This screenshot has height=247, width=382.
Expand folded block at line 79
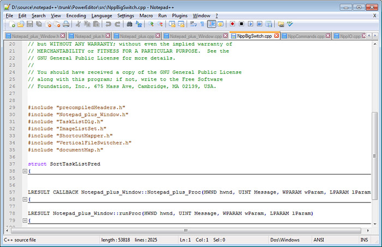coord(25,220)
